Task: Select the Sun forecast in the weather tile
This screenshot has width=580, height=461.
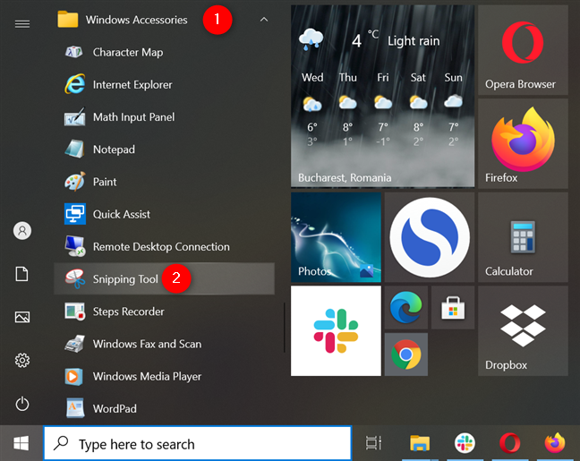Action: [454, 109]
